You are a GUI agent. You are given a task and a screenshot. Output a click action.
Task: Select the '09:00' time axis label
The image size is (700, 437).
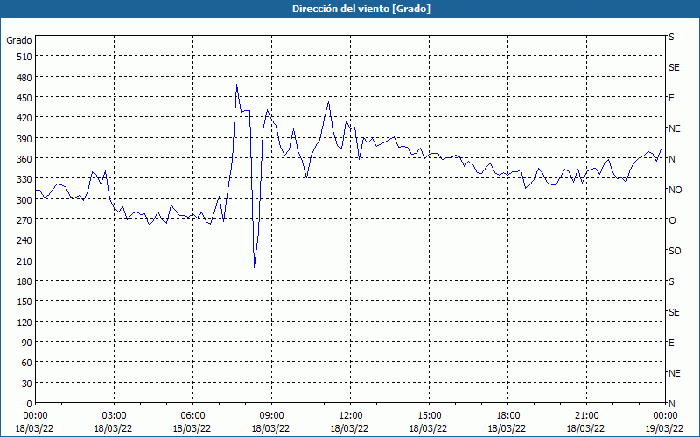pyautogui.click(x=271, y=416)
